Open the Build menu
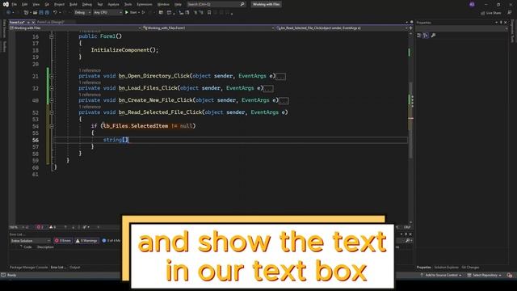The image size is (517, 291). (74, 4)
